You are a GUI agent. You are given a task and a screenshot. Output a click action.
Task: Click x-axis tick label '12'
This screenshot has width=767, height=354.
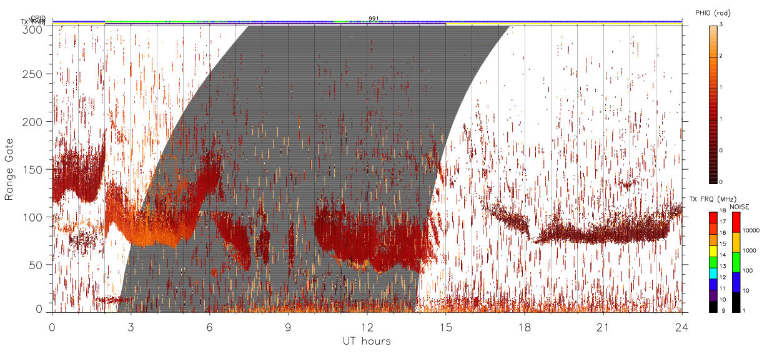pos(367,327)
